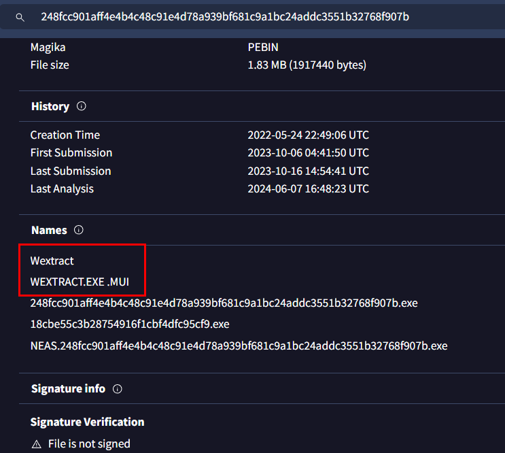
Task: Focus the hash search field
Action: [x=224, y=16]
